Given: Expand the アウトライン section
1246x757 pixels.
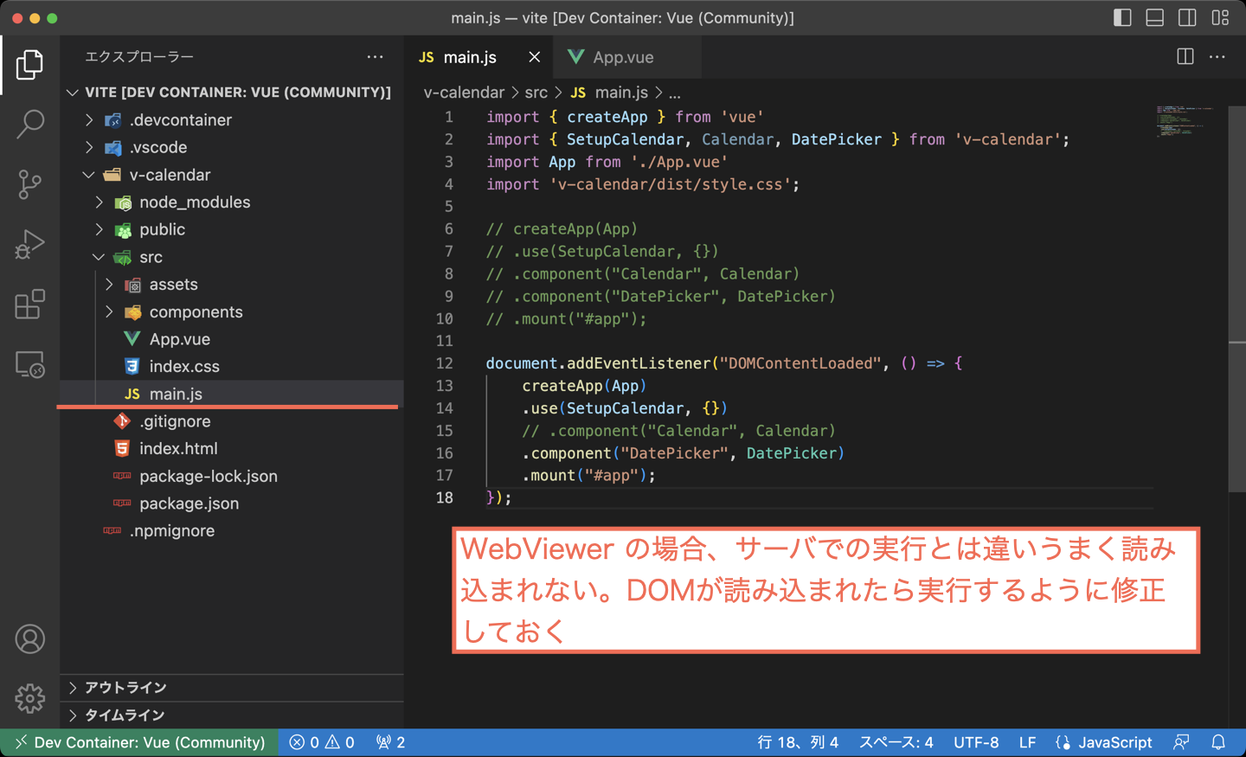Looking at the screenshot, I should (x=232, y=688).
